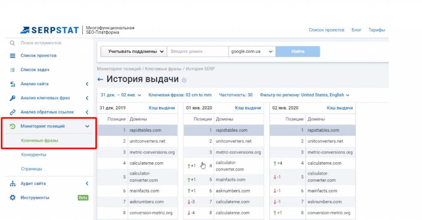Click the Найти search button
The width and height of the screenshot is (422, 220).
(x=298, y=52)
